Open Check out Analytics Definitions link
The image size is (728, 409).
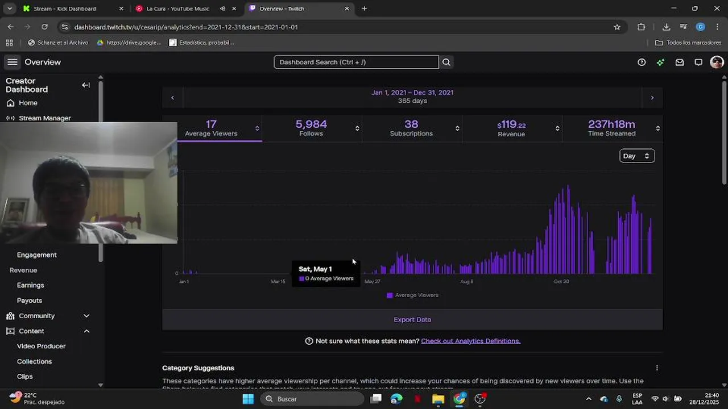point(470,341)
